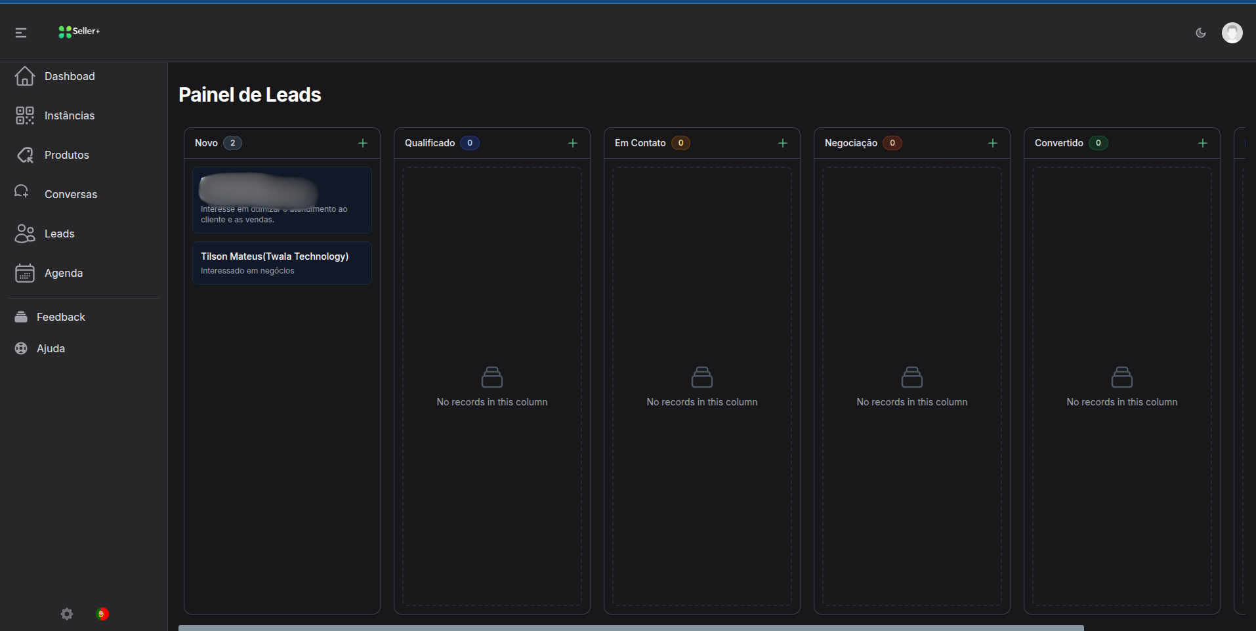Click the Qualificado column title
The image size is (1256, 631).
430,143
